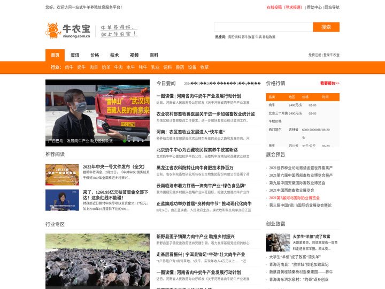Screen dimensions: 385x289
Task: Open the 价格 tab
Action: [95, 55]
